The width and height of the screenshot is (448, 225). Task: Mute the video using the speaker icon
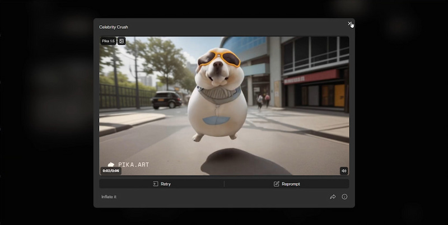tap(343, 171)
